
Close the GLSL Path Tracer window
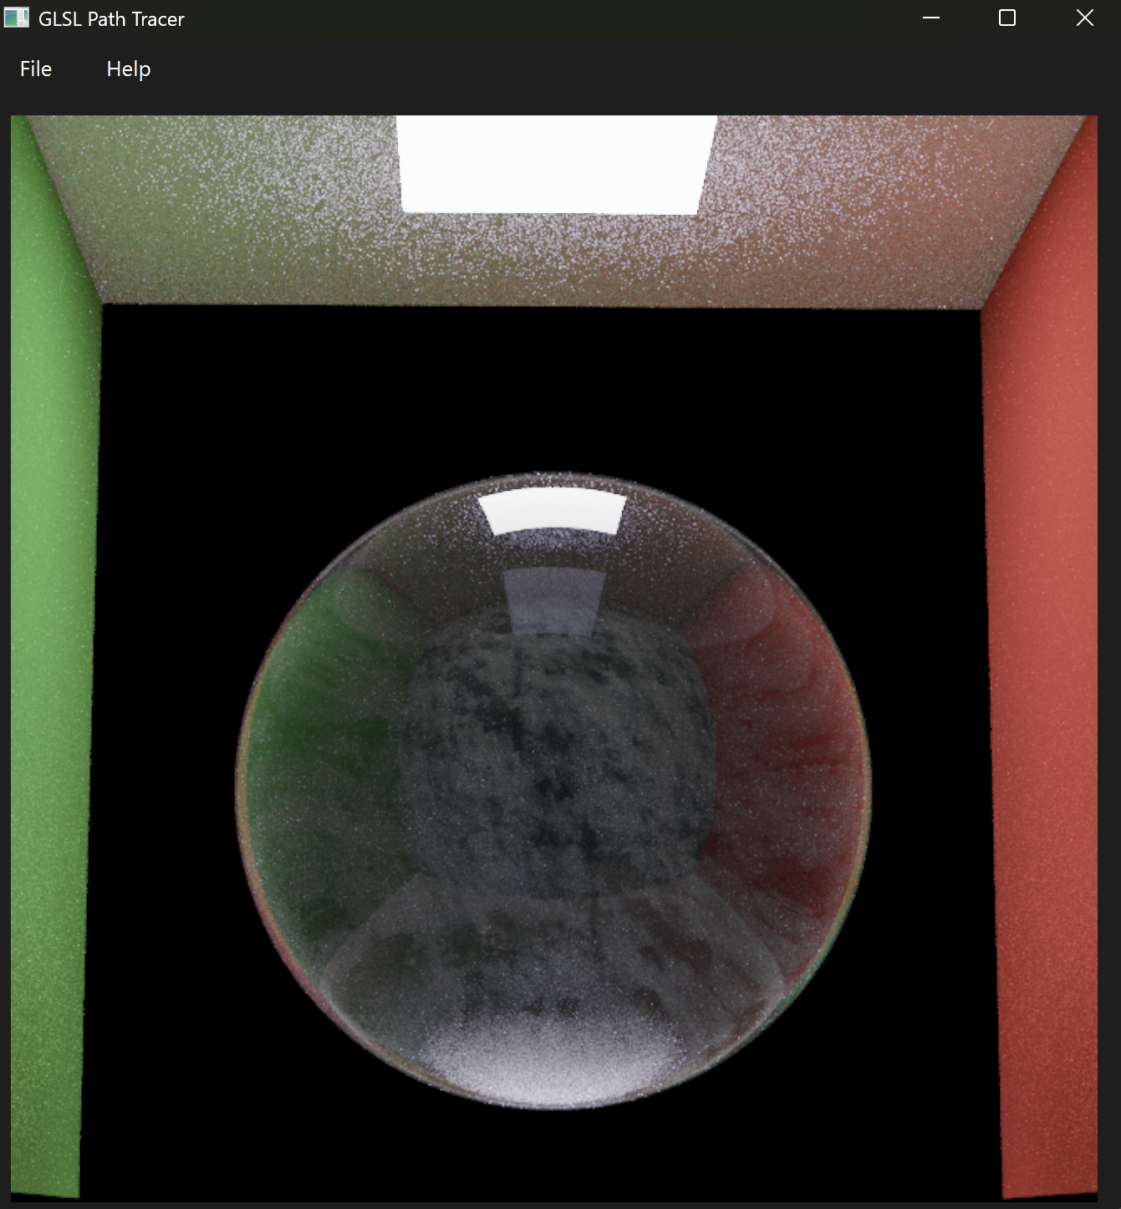point(1084,18)
